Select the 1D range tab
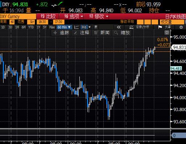The width and height of the screenshot is (186, 144). 3,27
